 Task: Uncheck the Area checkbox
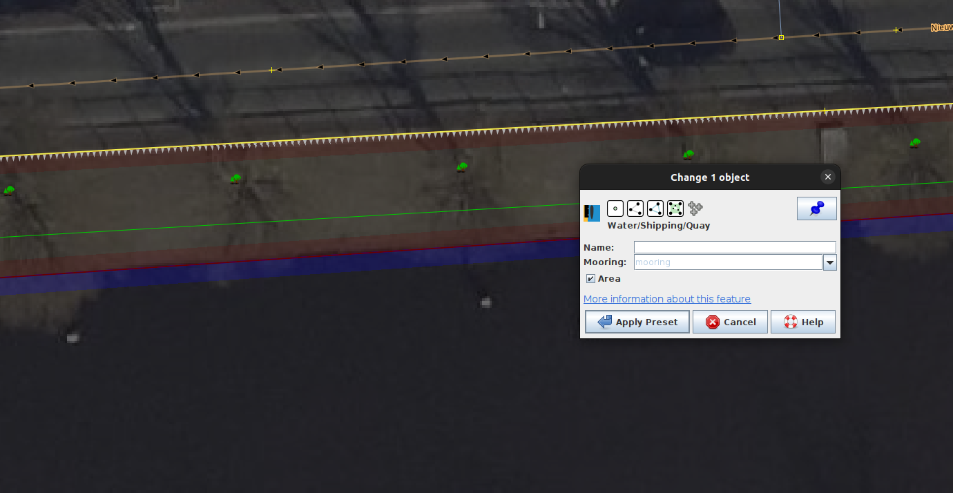590,279
